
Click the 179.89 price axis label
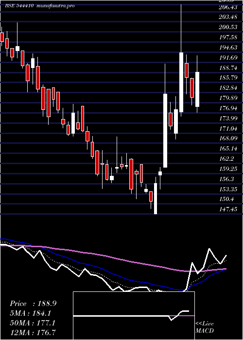click(228, 98)
